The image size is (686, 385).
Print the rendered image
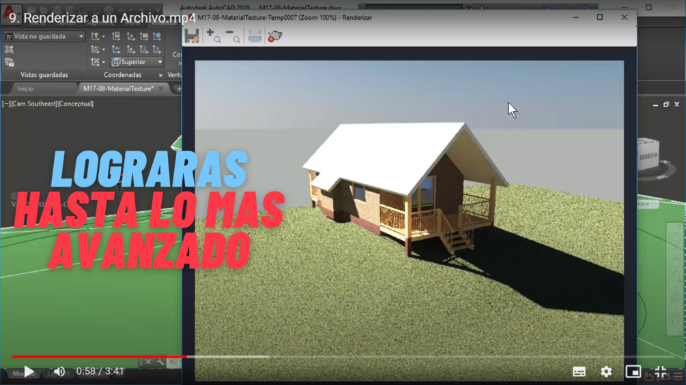(x=255, y=36)
